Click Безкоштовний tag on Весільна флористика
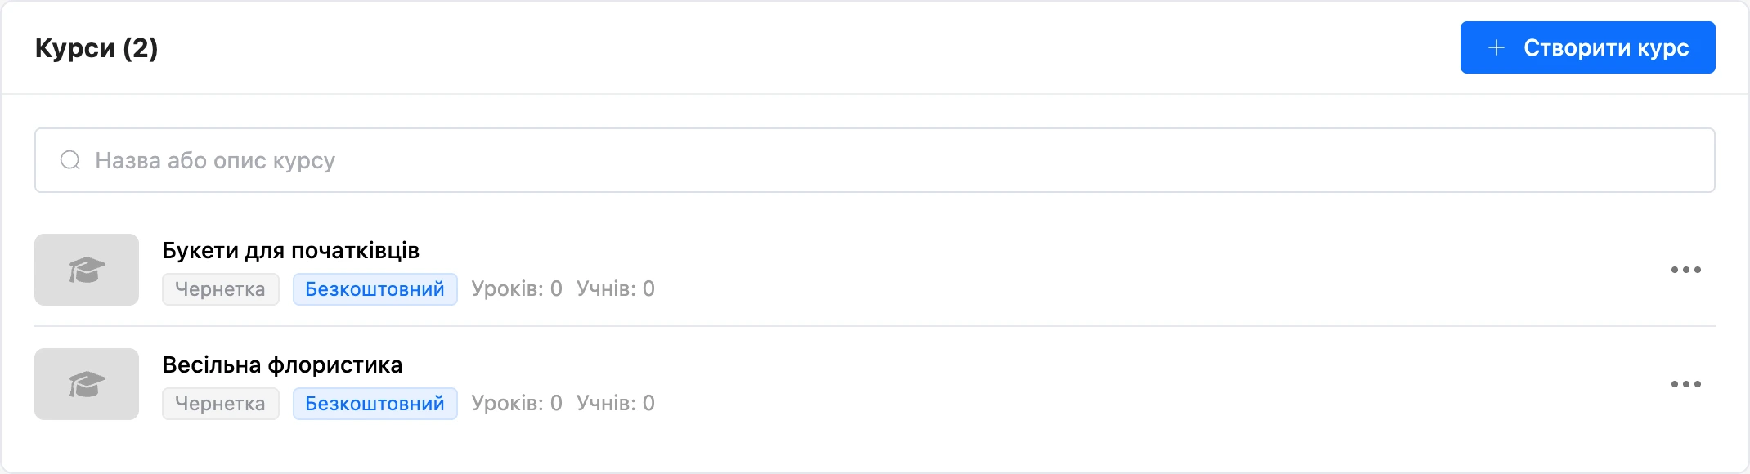The height and width of the screenshot is (474, 1750). click(x=375, y=404)
